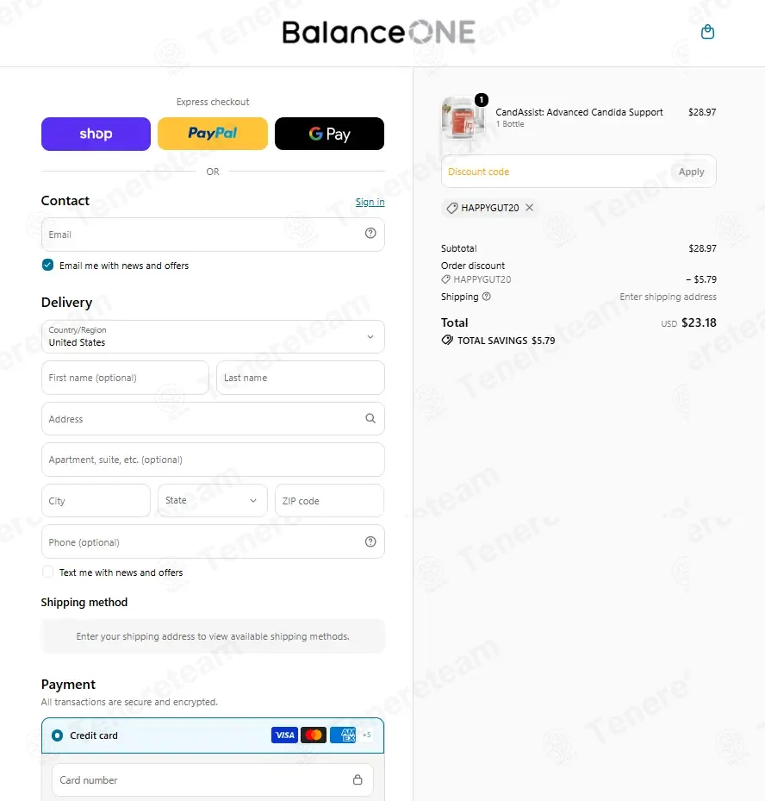Remove the HAPPYGUT20 discount code

(x=530, y=208)
